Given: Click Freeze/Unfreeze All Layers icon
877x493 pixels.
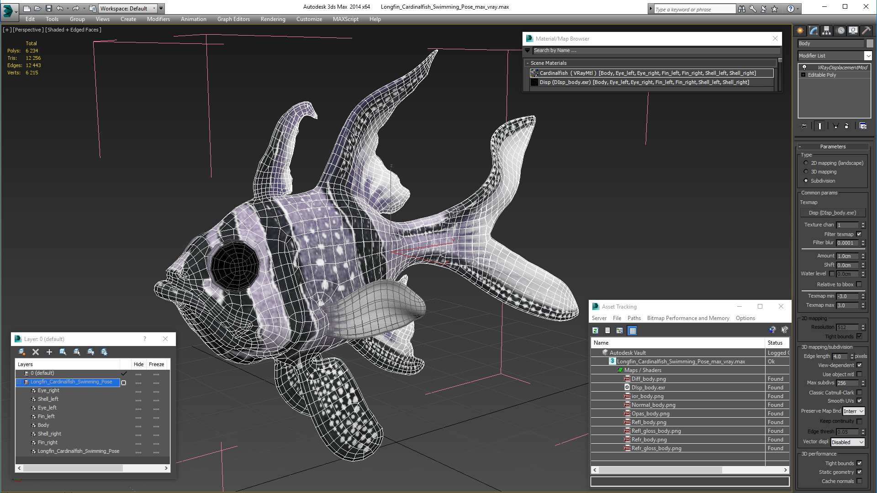Looking at the screenshot, I should point(104,352).
